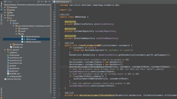Close the QBOGateway.java tab
177x99 pixels.
click(70, 2)
